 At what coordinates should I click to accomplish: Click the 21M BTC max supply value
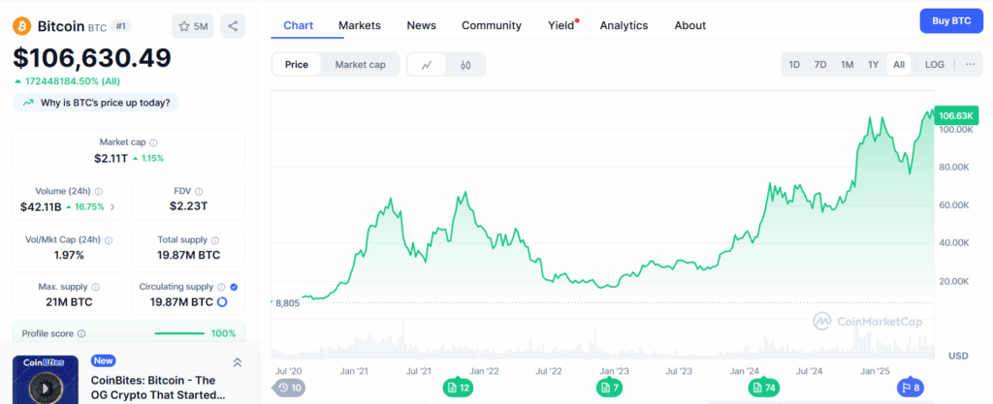click(x=69, y=302)
